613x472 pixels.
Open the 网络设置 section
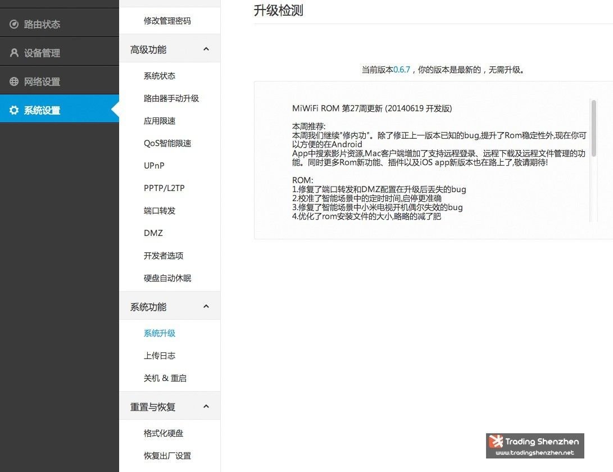point(60,80)
